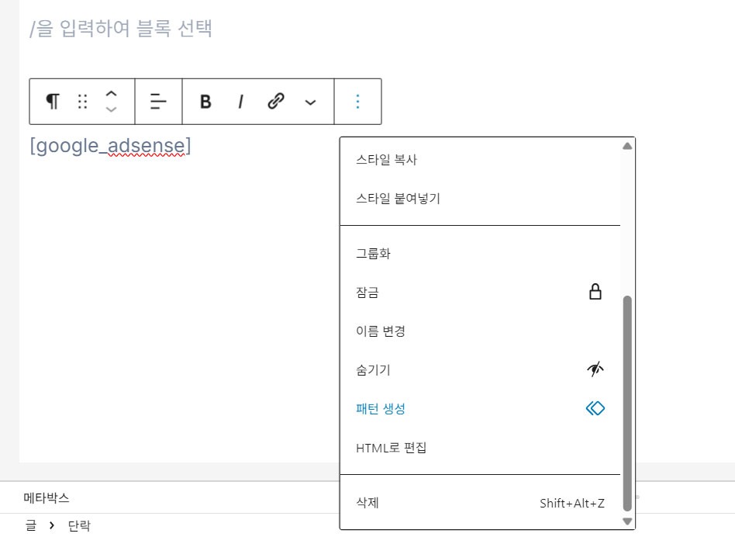Click the pattern icon beside 패턴 생성
The height and width of the screenshot is (537, 735).
pyautogui.click(x=596, y=408)
